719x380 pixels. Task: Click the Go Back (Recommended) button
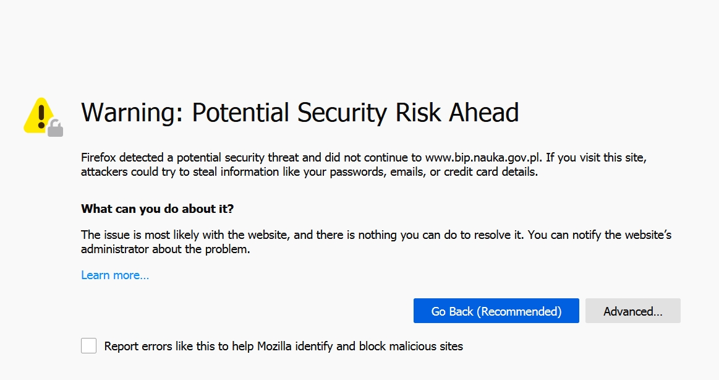[496, 311]
